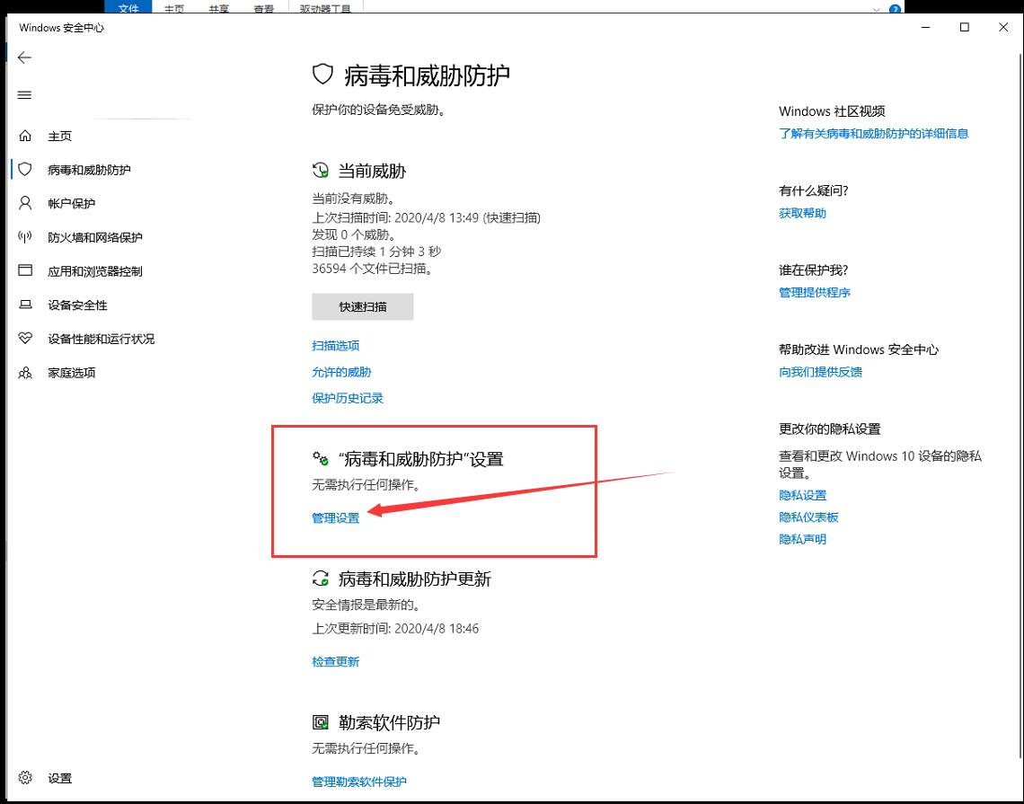Click the text "上次扫描时间: 2020/4/8 13:49 (快速扫描)"
Viewport: 1024px width, 804px height.
(427, 217)
